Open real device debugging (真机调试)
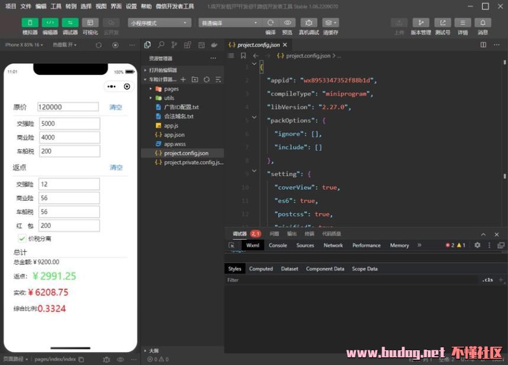This screenshot has height=365, width=508. point(309,22)
